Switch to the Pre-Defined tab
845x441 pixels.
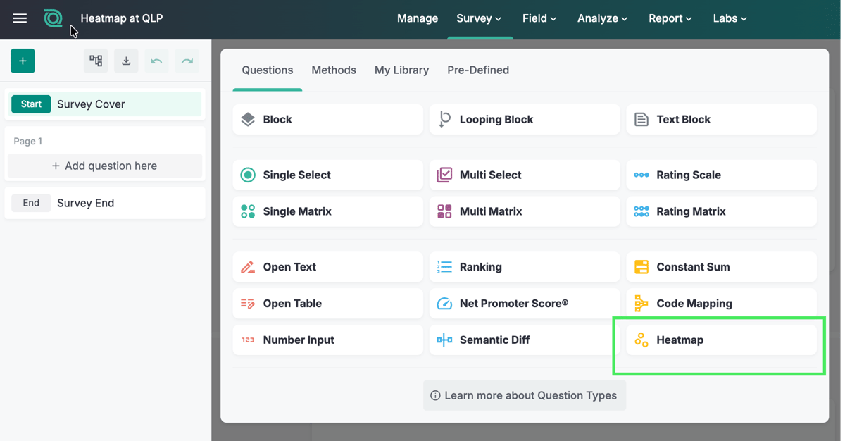tap(478, 70)
